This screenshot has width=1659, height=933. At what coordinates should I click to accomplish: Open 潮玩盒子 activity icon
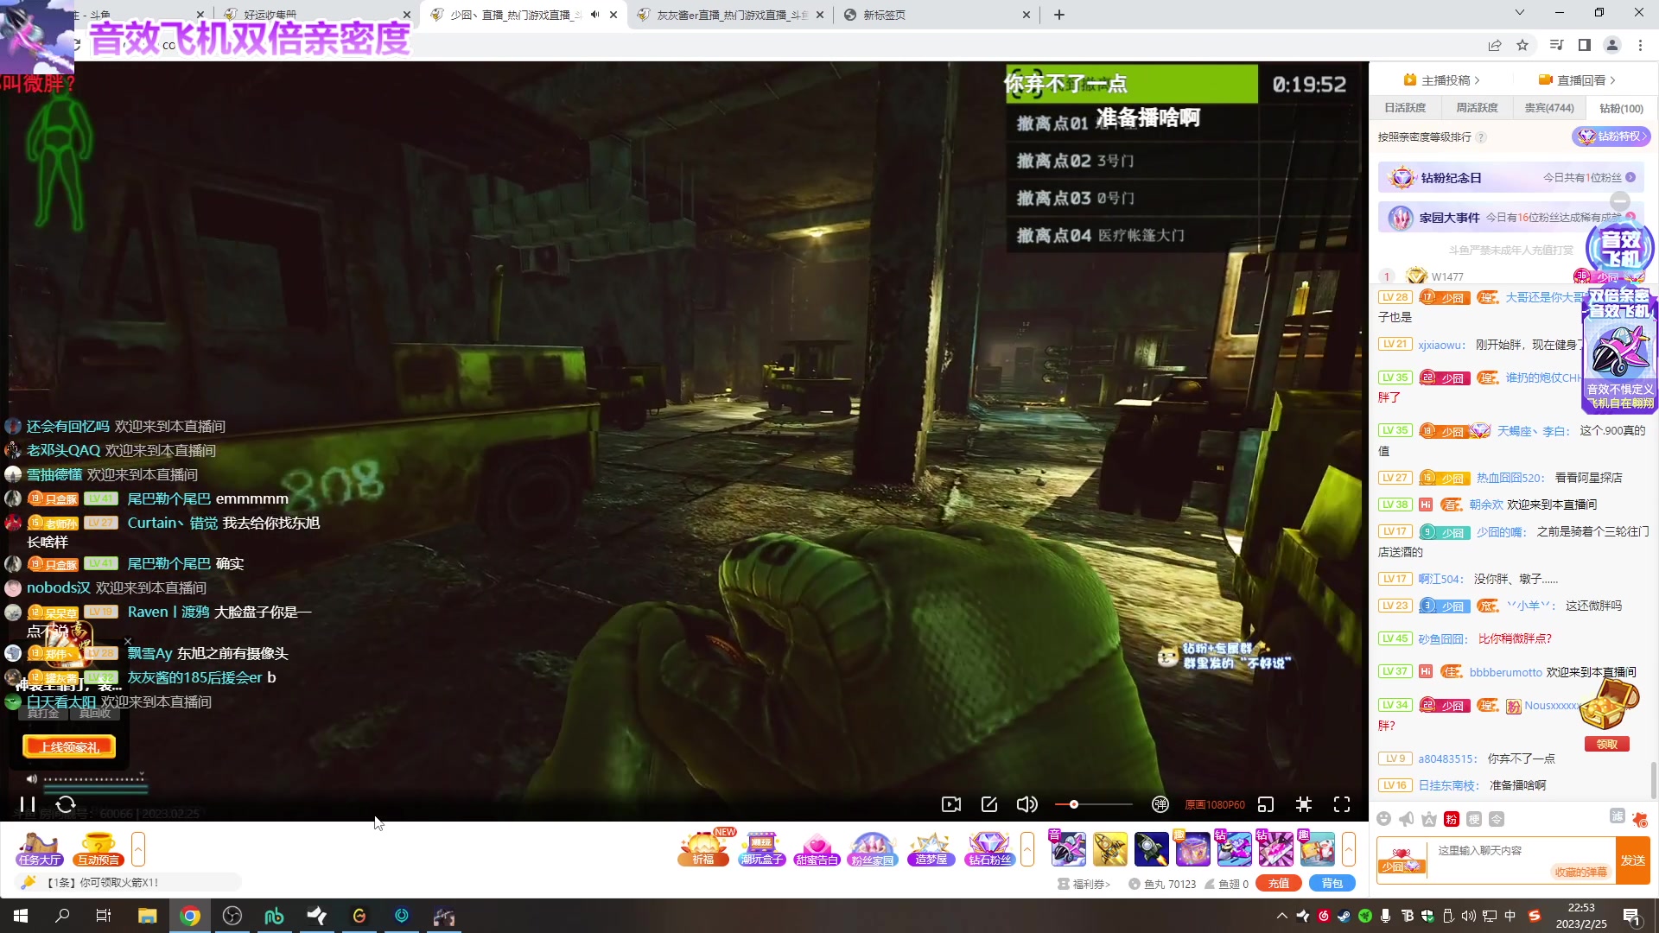click(761, 848)
